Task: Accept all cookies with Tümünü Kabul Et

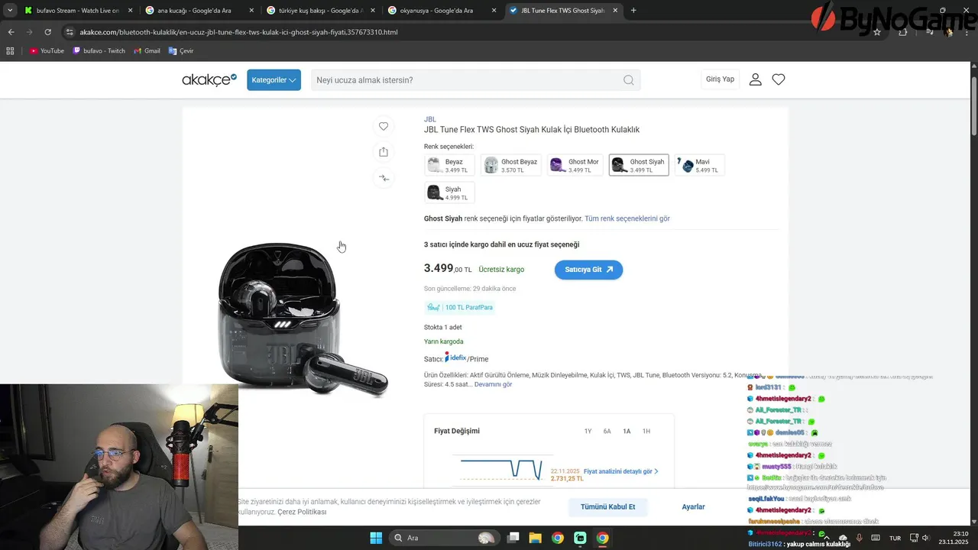Action: 607,507
